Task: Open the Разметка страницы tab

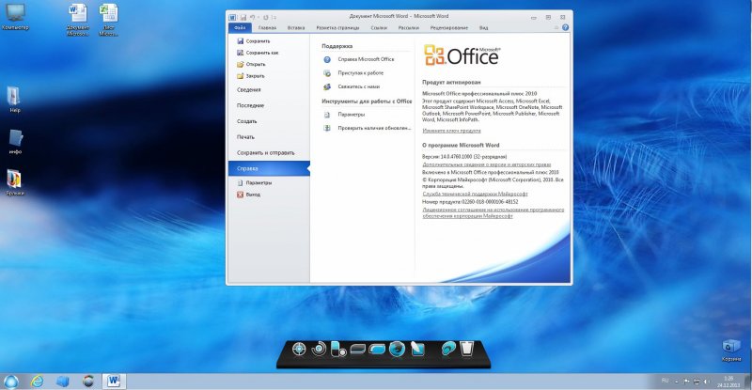Action: click(337, 28)
